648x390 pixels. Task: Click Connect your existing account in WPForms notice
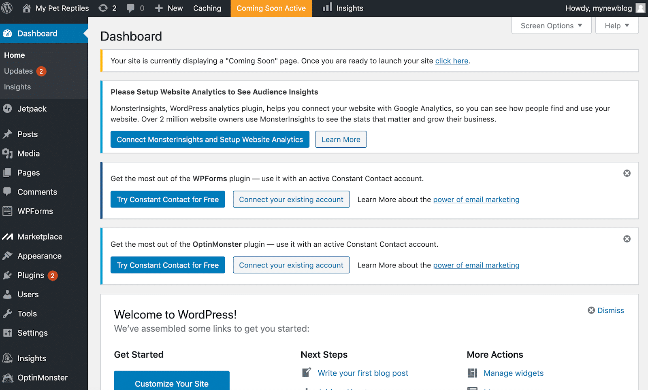pyautogui.click(x=291, y=199)
